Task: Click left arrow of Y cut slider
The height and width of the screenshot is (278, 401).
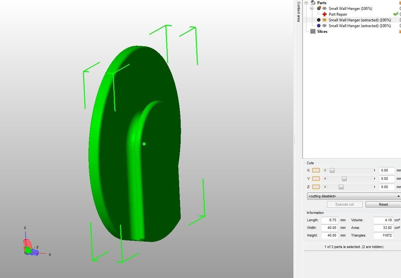Action: click(x=325, y=179)
